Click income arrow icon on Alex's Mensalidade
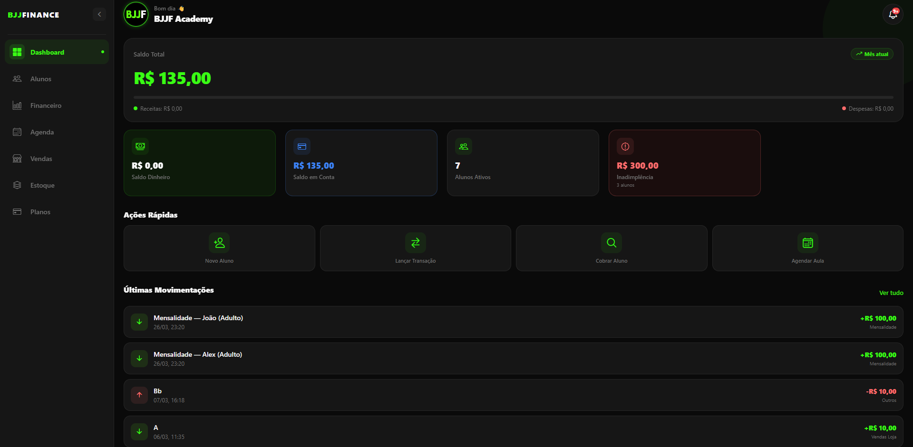Screen dimensions: 913x447 139,358
